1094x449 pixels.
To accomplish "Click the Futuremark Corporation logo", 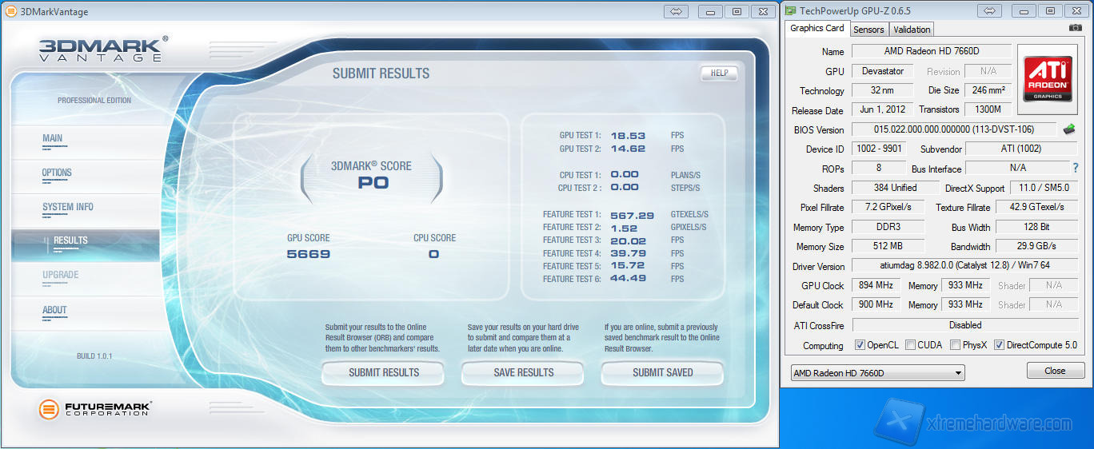I will coord(94,409).
